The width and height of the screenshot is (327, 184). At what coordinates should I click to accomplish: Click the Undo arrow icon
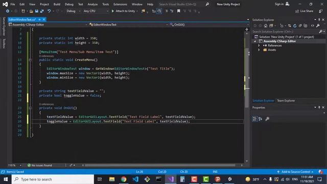(49, 11)
